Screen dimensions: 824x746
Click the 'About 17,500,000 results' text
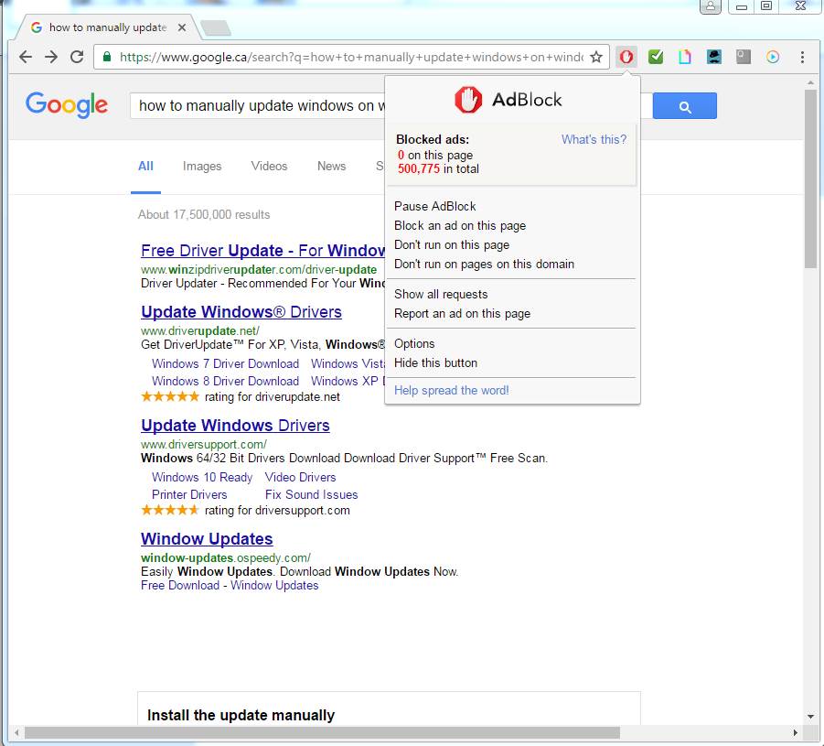204,214
